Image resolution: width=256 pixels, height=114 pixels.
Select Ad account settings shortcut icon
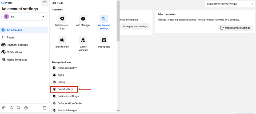pos(104,19)
